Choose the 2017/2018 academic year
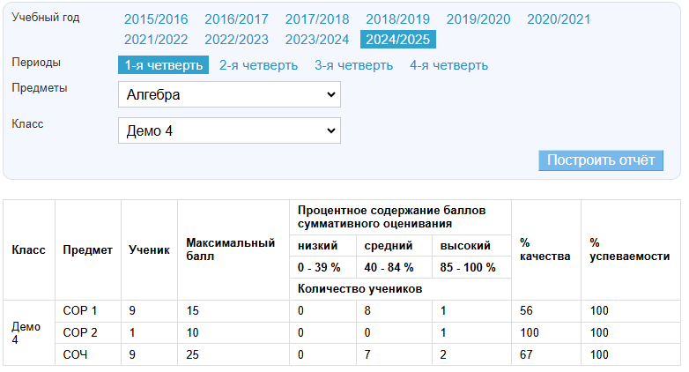The height and width of the screenshot is (372, 689). pyautogui.click(x=317, y=19)
